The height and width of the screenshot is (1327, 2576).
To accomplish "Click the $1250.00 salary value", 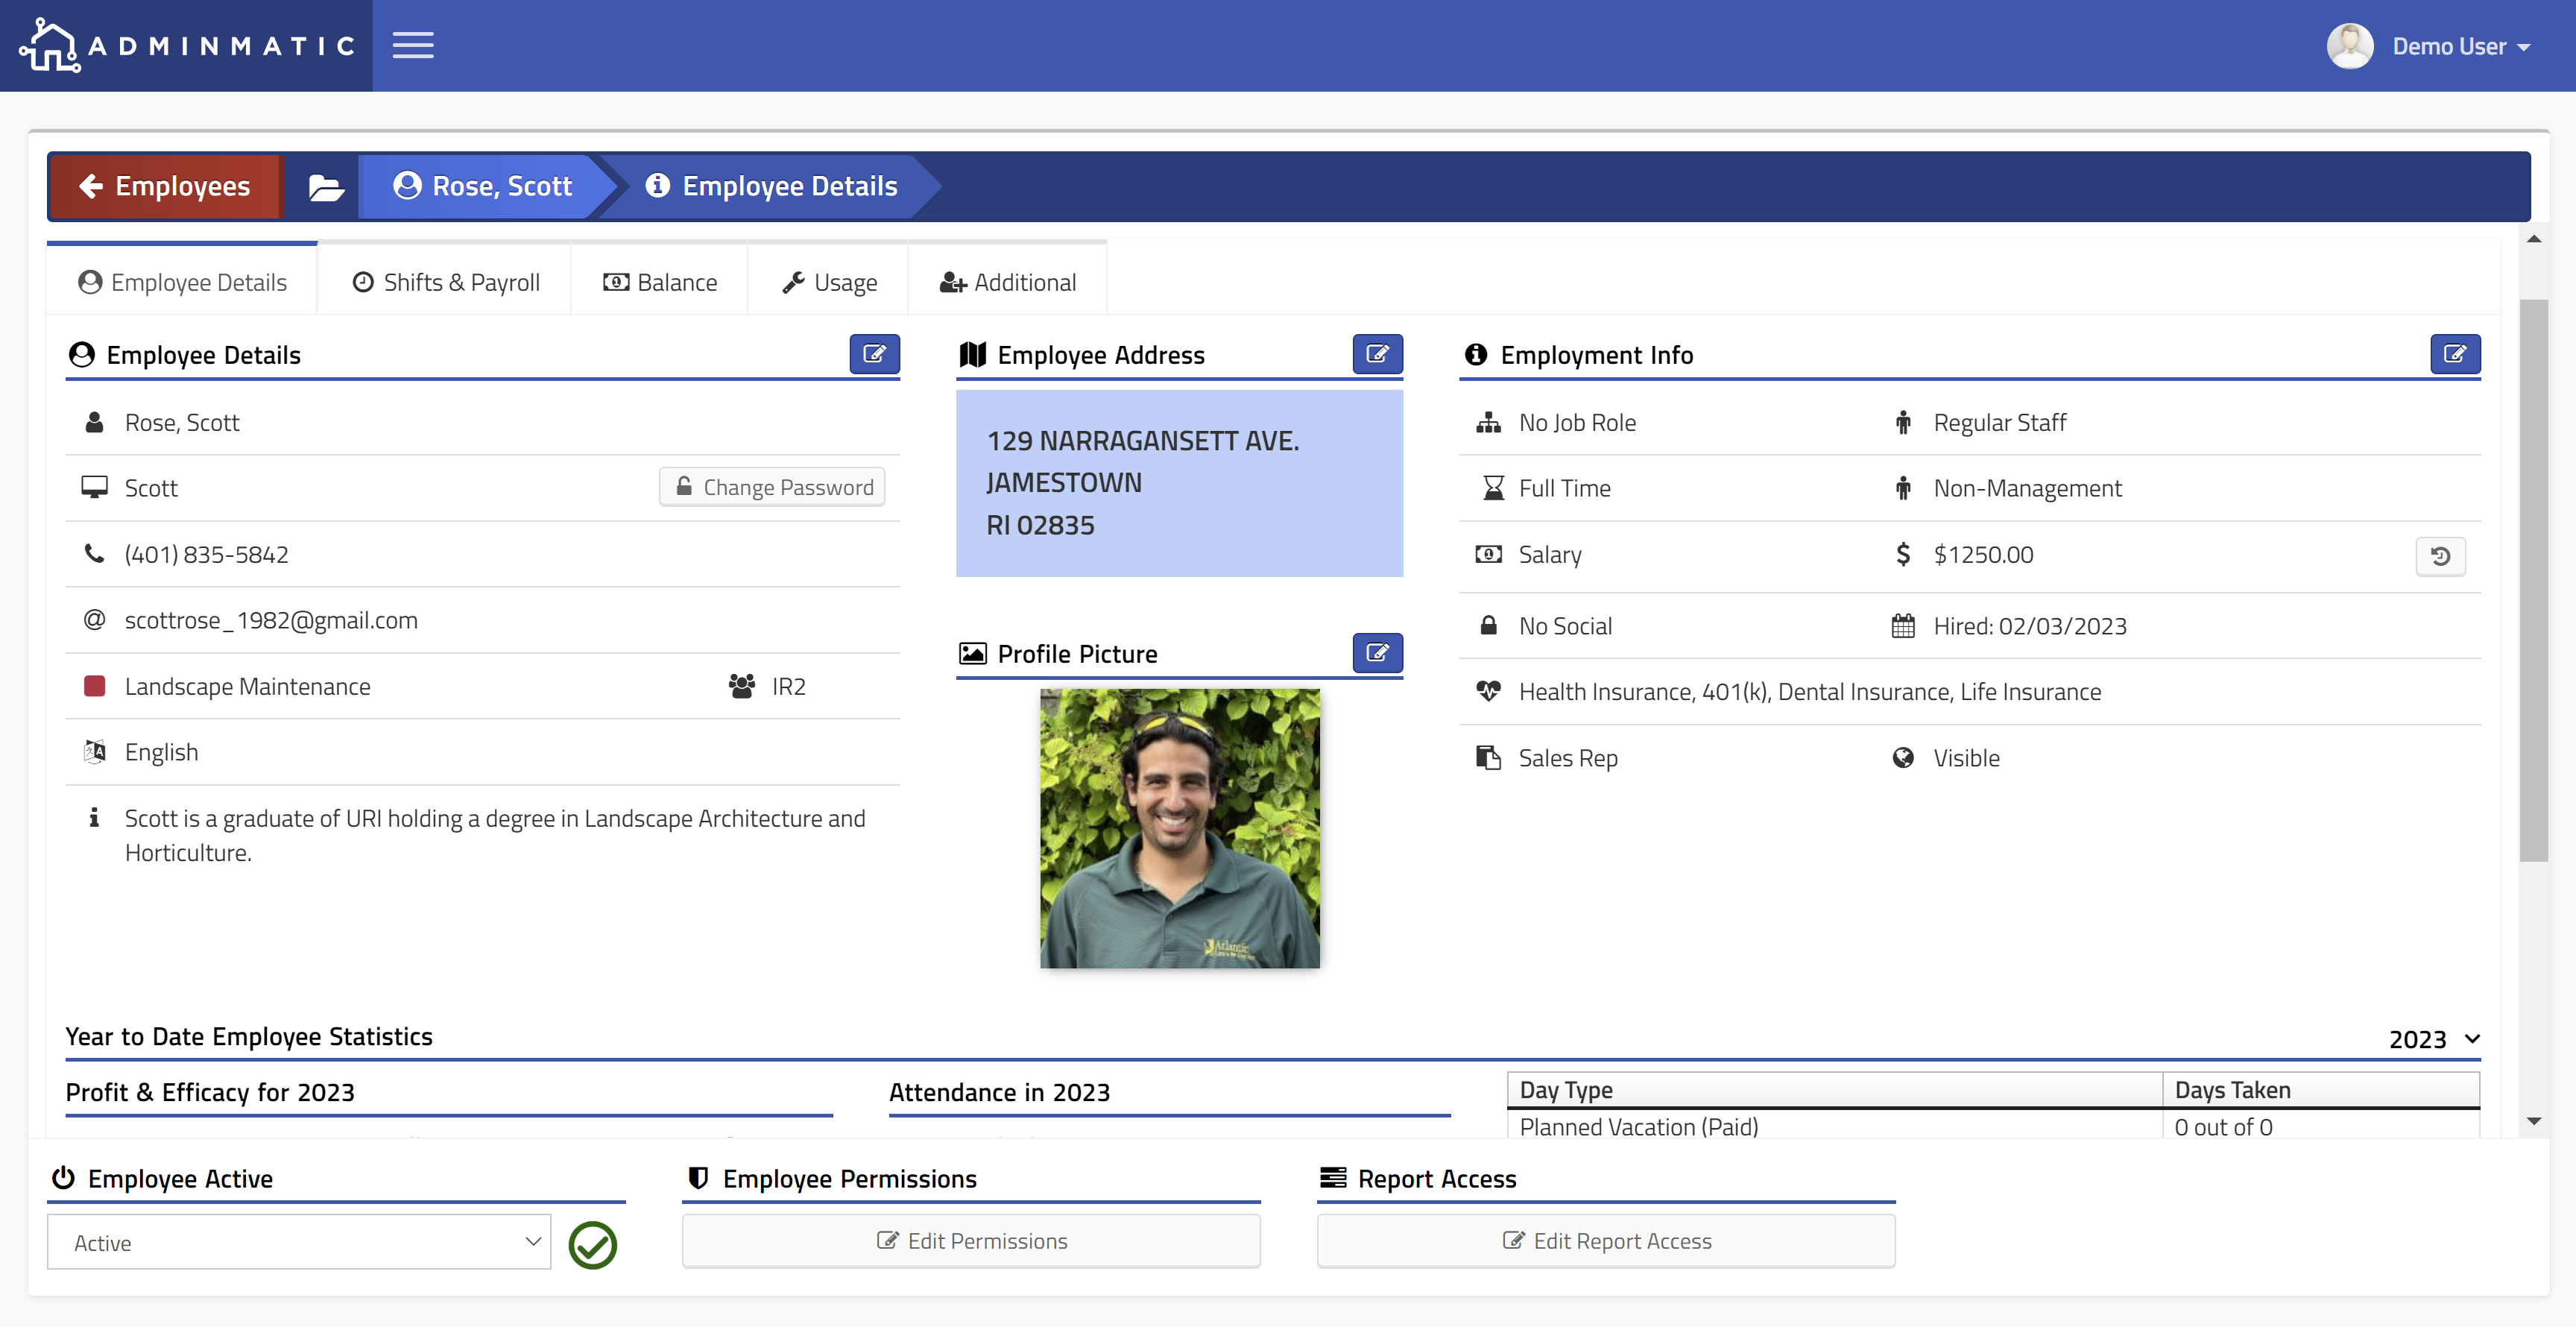I will pos(1983,554).
